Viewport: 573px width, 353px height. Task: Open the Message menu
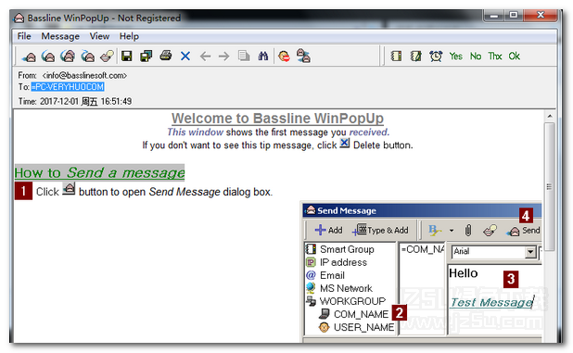60,36
